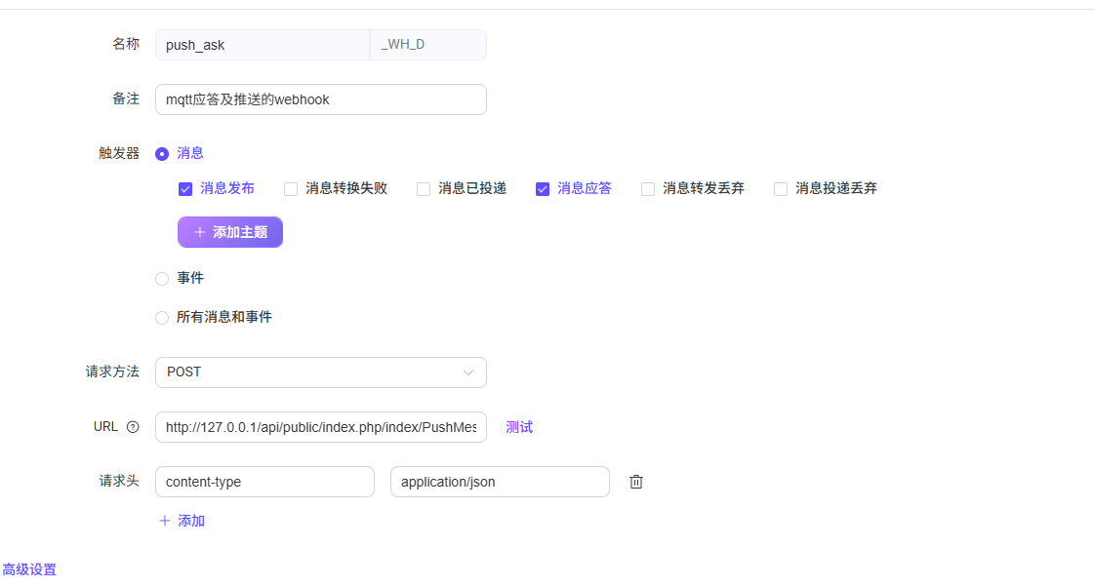The width and height of the screenshot is (1095, 587).
Task: Click 添加 to add request header
Action: click(x=182, y=521)
